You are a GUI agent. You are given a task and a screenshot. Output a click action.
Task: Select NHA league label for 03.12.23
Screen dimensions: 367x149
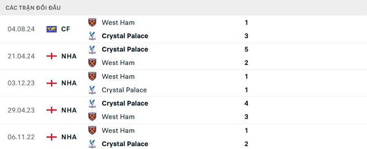tap(69, 83)
